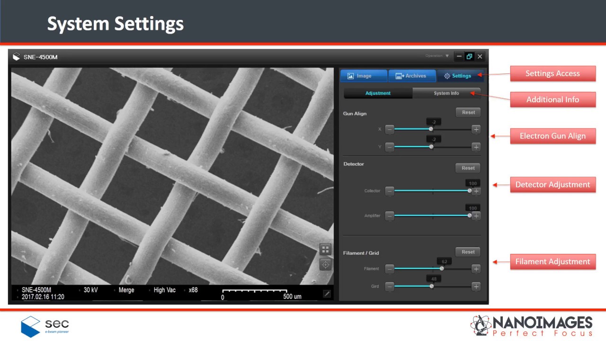Click the SEM mesh image view

tap(172, 176)
